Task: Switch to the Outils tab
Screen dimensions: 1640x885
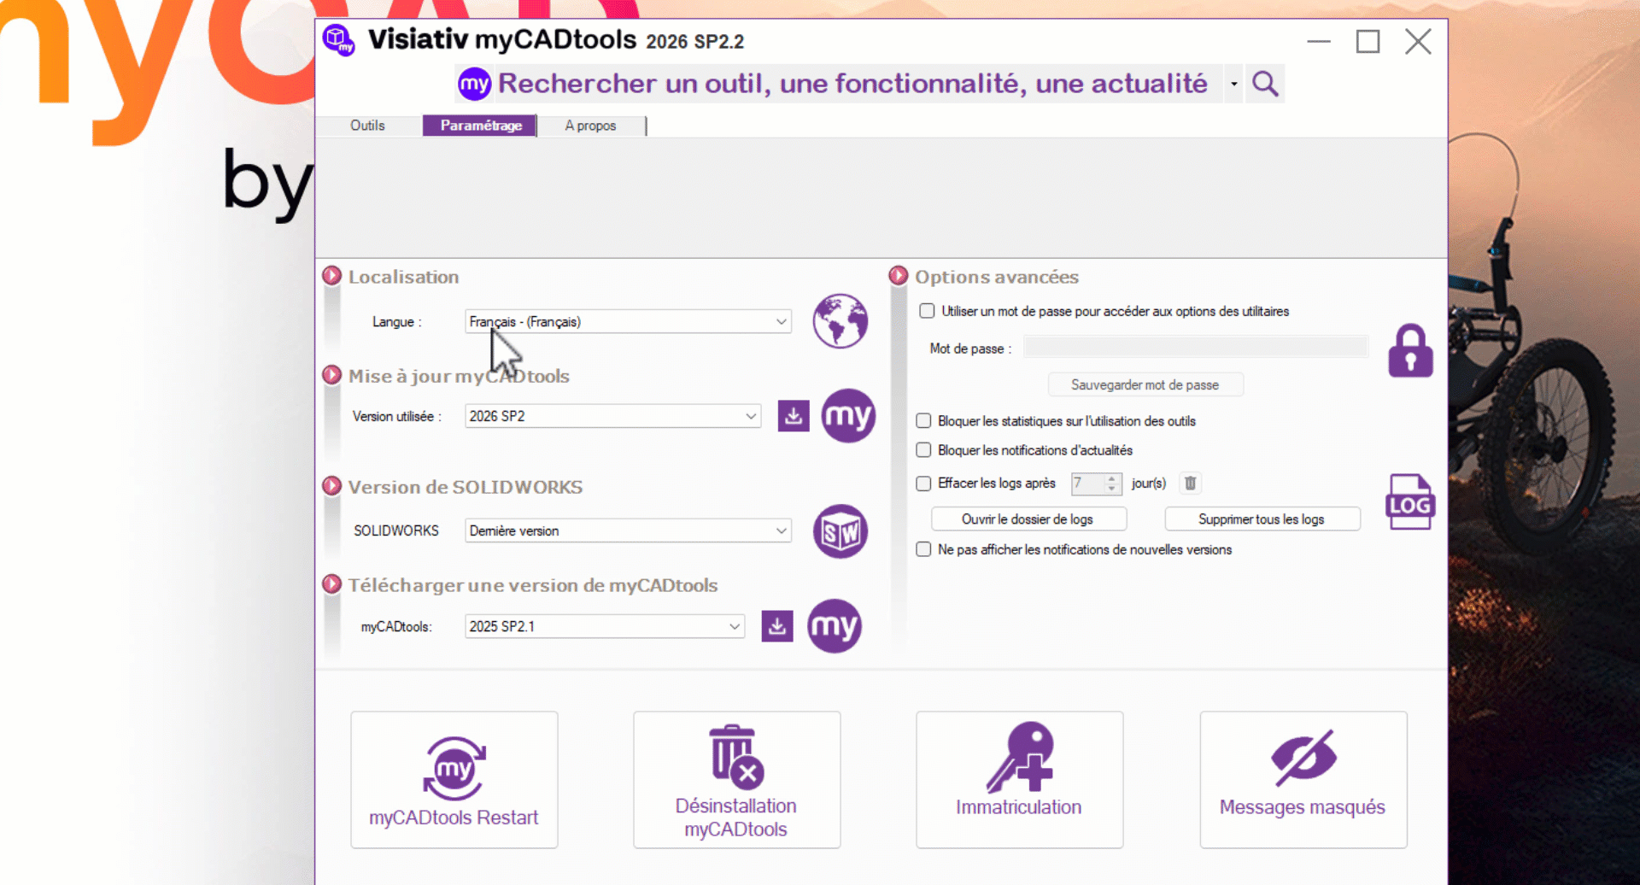Action: (x=367, y=126)
